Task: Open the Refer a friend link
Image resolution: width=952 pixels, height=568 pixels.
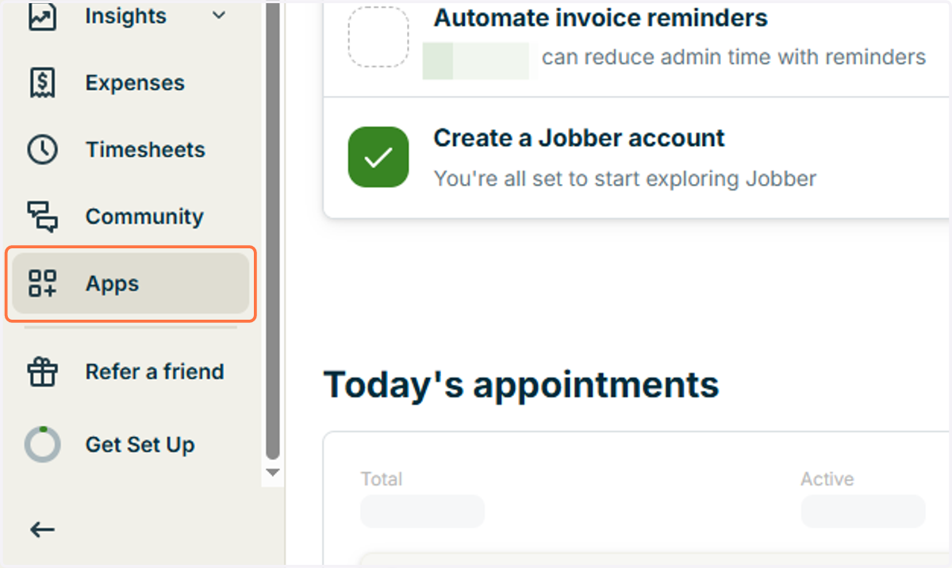Action: (x=155, y=371)
